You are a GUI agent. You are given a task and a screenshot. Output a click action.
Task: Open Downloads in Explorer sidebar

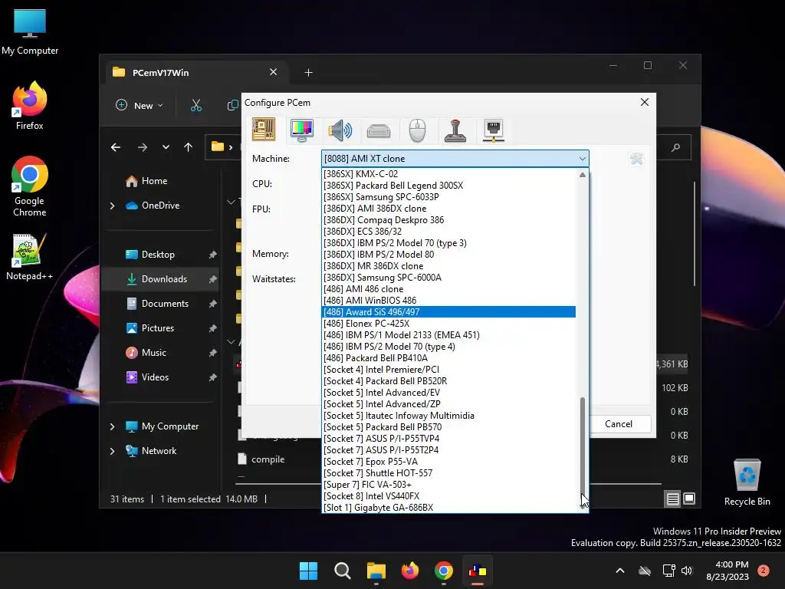(x=160, y=279)
